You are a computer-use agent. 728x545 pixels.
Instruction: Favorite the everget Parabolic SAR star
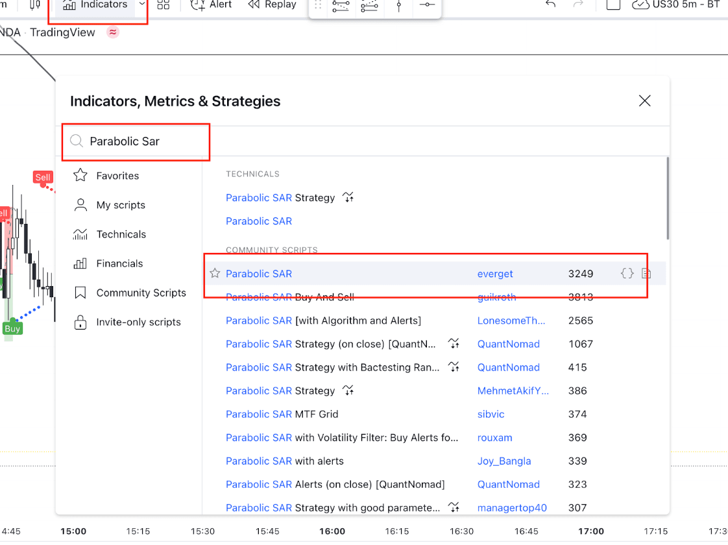[x=215, y=273]
